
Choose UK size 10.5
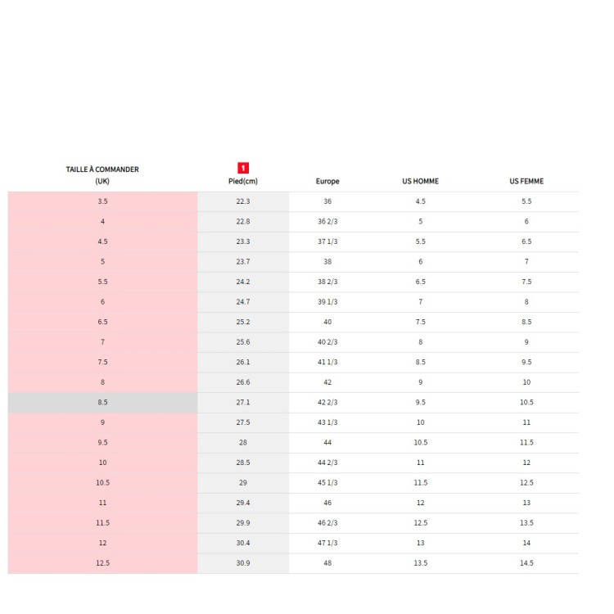pos(102,483)
